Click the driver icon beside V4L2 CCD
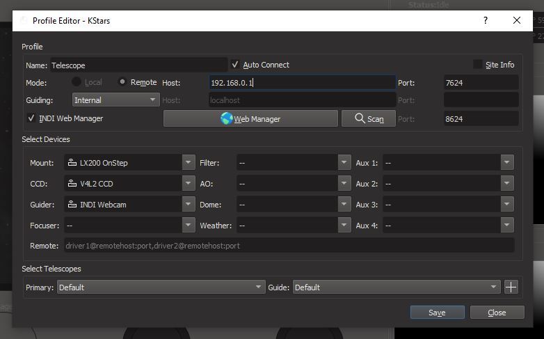544x339 pixels. tap(72, 183)
